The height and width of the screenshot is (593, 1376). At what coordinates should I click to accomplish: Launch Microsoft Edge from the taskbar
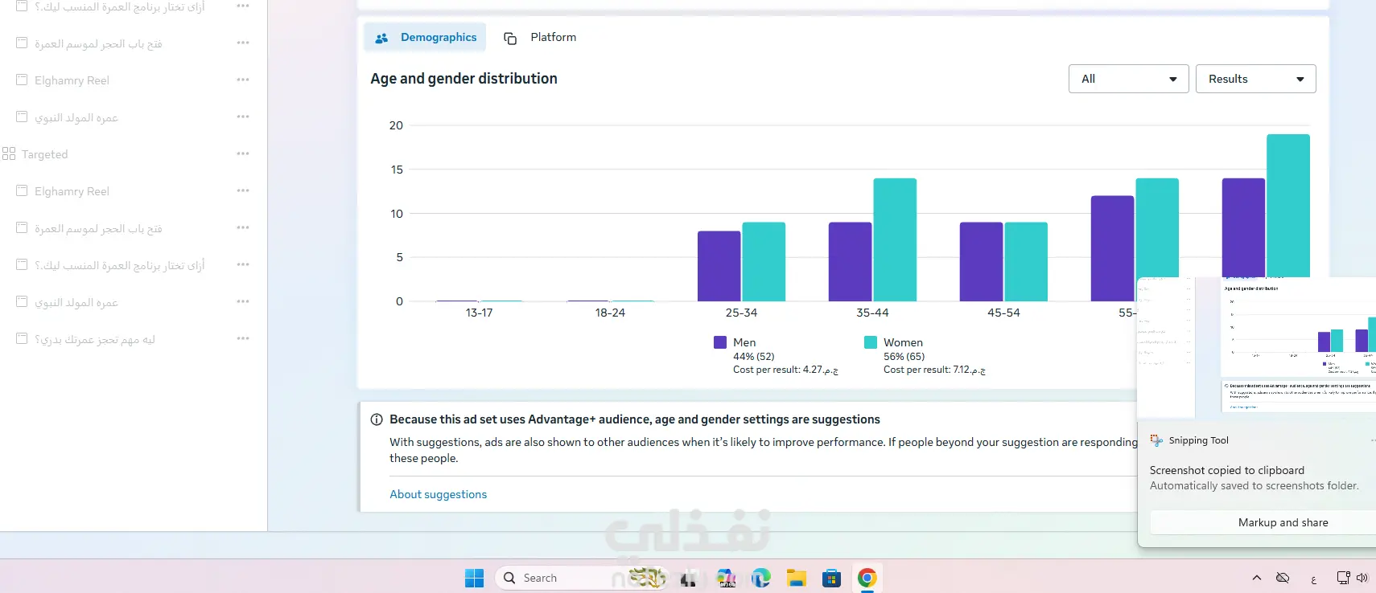[761, 578]
